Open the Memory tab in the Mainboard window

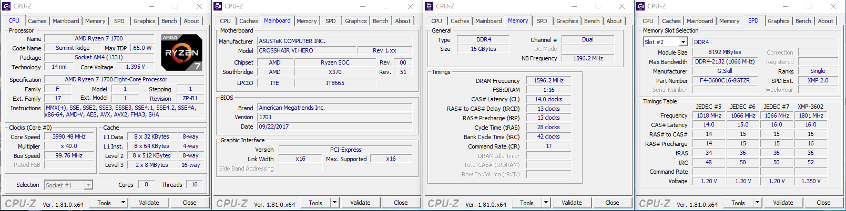(x=307, y=21)
